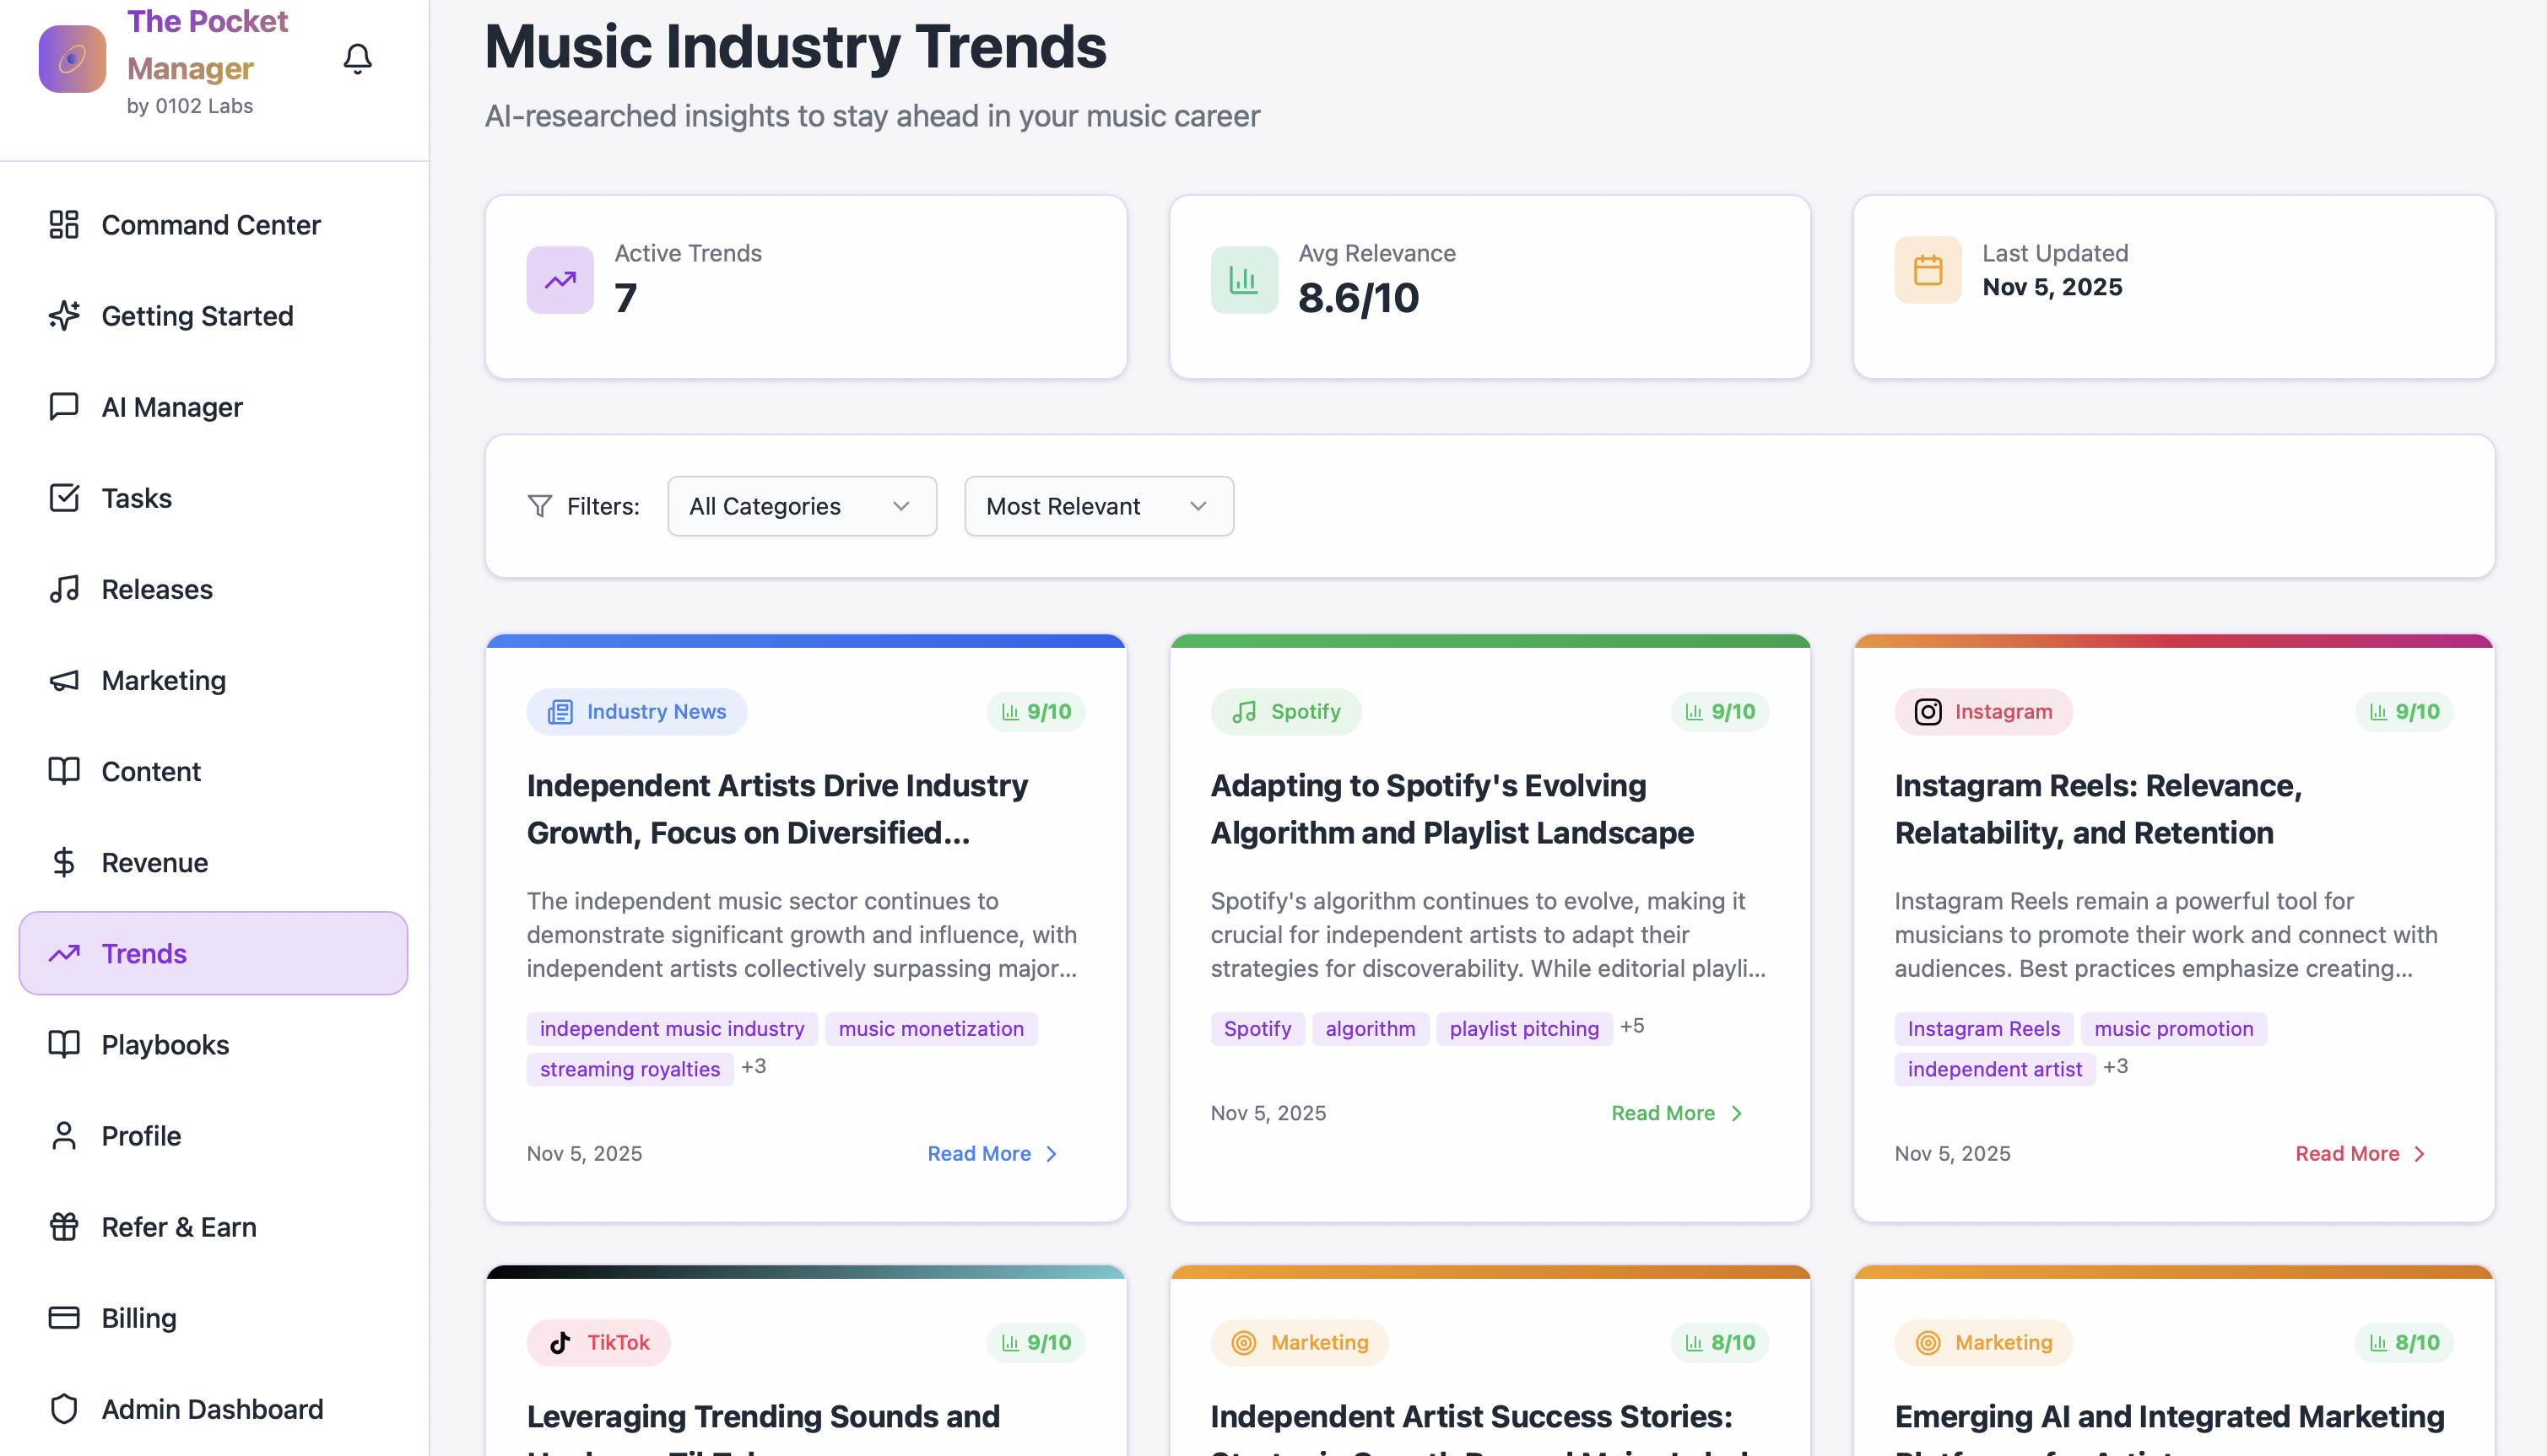Screen dimensions: 2547x1456
Task: Click the Instagram category badge
Action: (x=1982, y=711)
